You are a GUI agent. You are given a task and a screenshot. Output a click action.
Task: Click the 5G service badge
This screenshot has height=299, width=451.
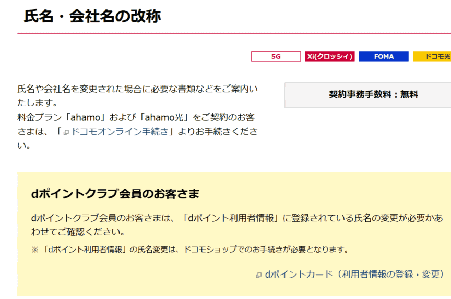point(276,57)
